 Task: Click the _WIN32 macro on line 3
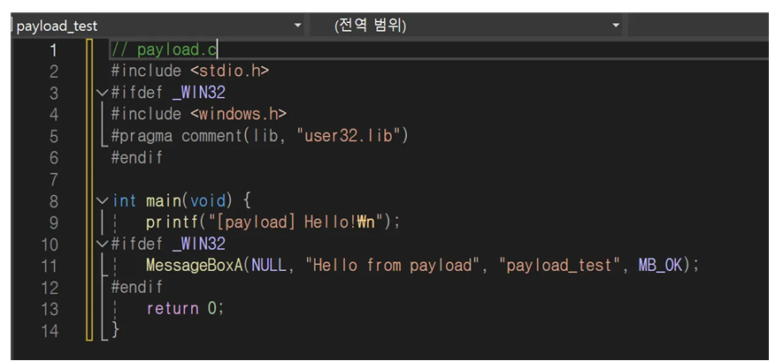click(x=199, y=93)
